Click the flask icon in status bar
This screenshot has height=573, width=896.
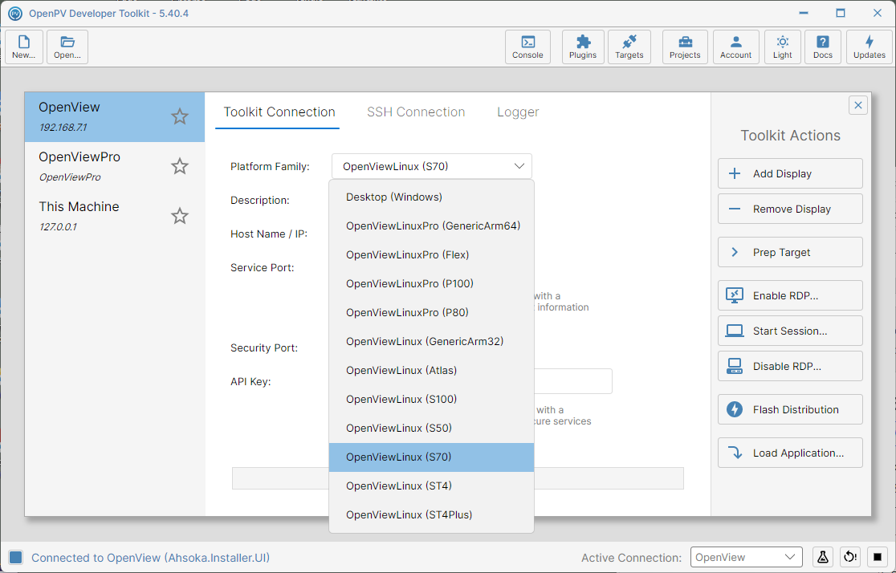click(x=822, y=557)
